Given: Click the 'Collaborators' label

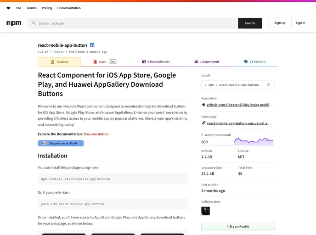Looking at the screenshot, I should pos(211,201).
